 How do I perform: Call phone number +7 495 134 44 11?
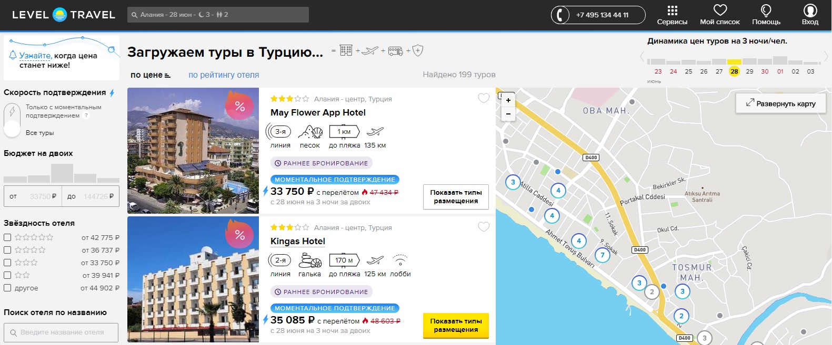click(602, 15)
